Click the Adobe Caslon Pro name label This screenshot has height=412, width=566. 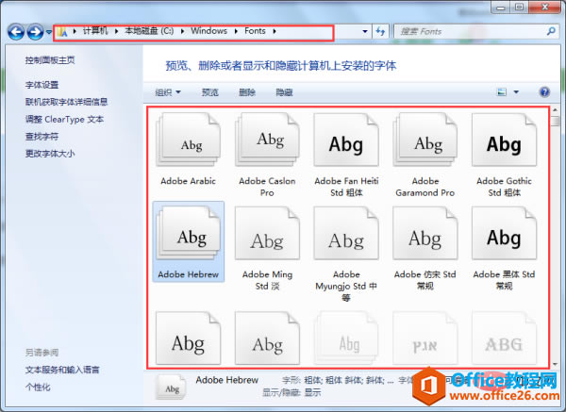(267, 187)
